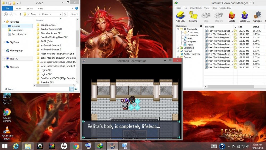Expand the This PC tree node

[5, 59]
